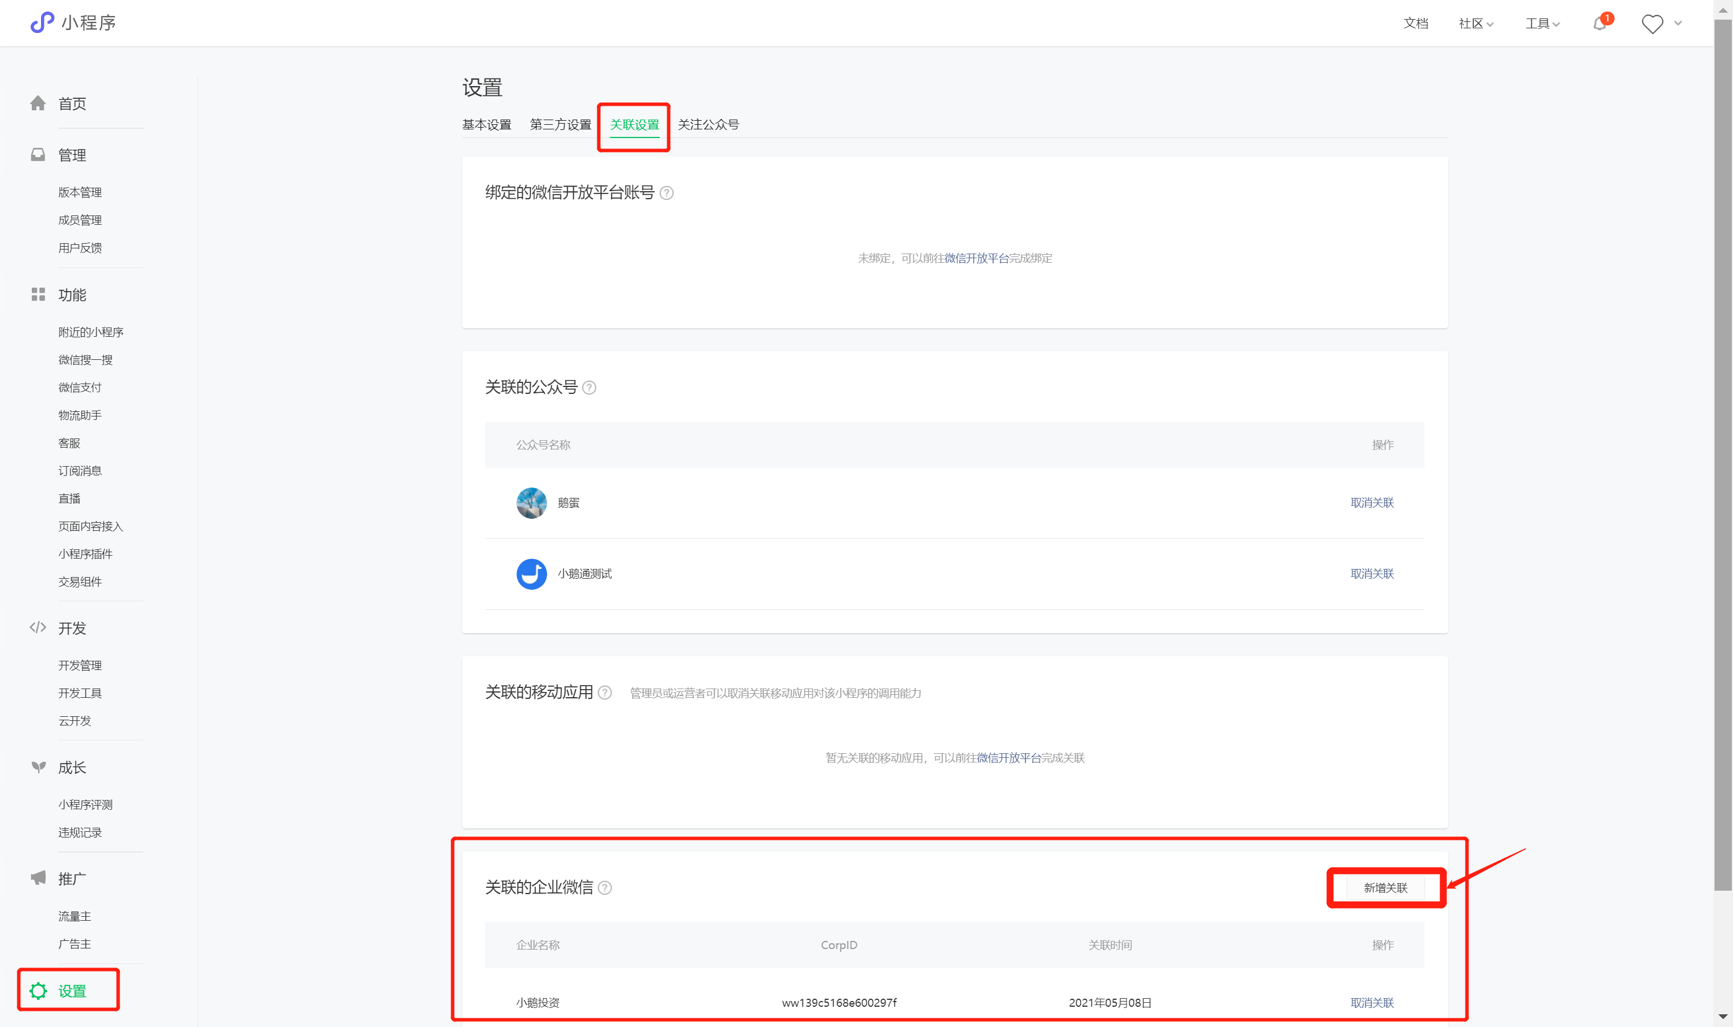Open 小程序评测 in the sidebar
Viewport: 1733px width, 1027px height.
(85, 804)
